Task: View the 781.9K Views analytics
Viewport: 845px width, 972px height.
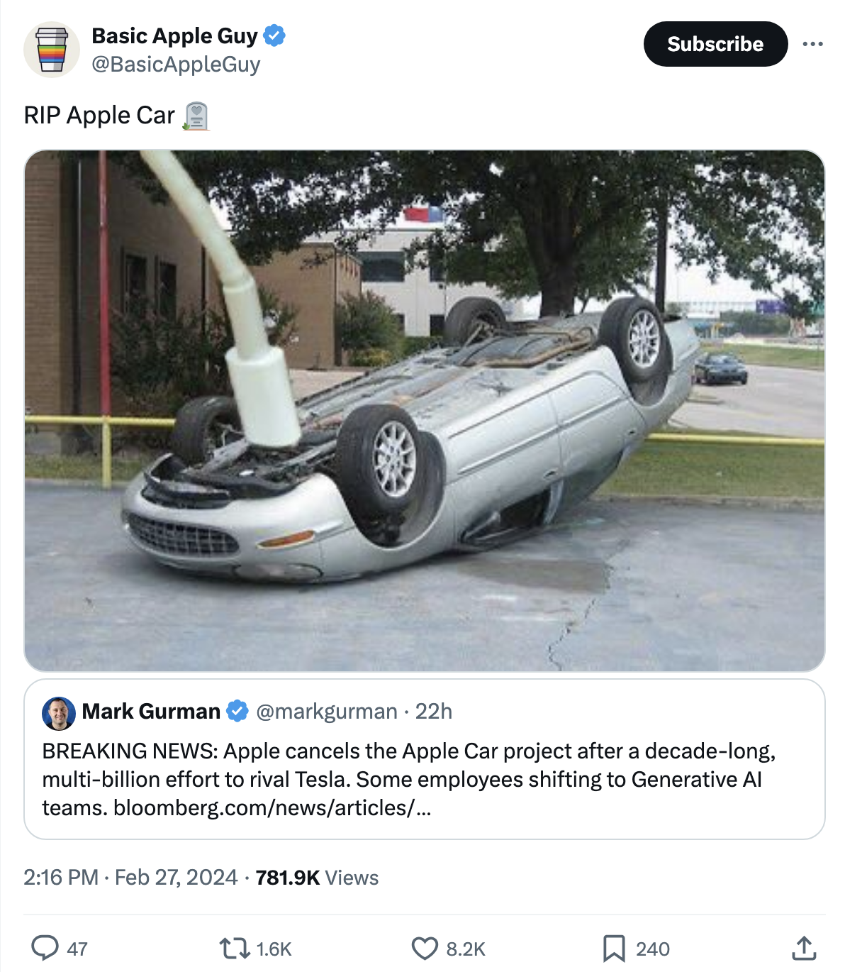Action: (317, 878)
